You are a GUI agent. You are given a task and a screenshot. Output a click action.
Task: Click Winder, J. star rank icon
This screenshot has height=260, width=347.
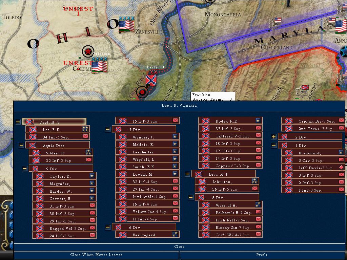click(175, 136)
